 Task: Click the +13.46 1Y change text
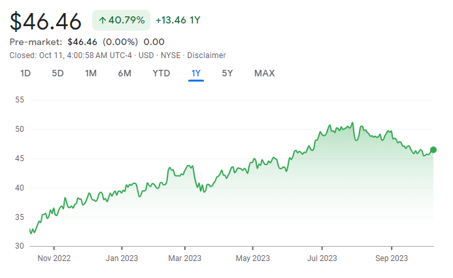tap(178, 20)
